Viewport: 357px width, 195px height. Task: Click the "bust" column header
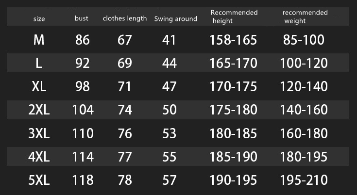82,18
